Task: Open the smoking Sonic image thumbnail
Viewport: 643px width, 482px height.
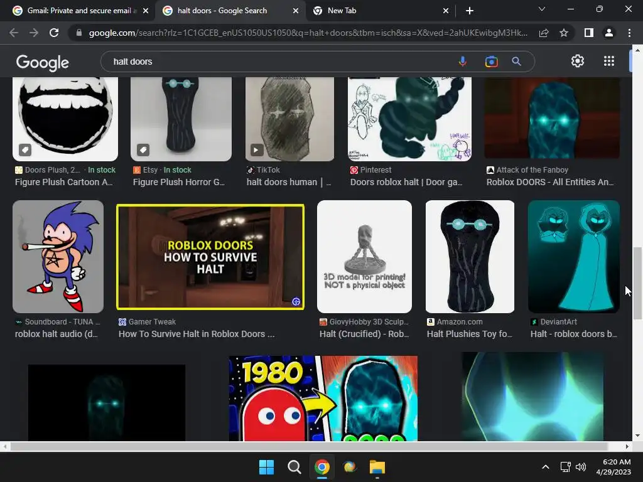Action: point(58,257)
